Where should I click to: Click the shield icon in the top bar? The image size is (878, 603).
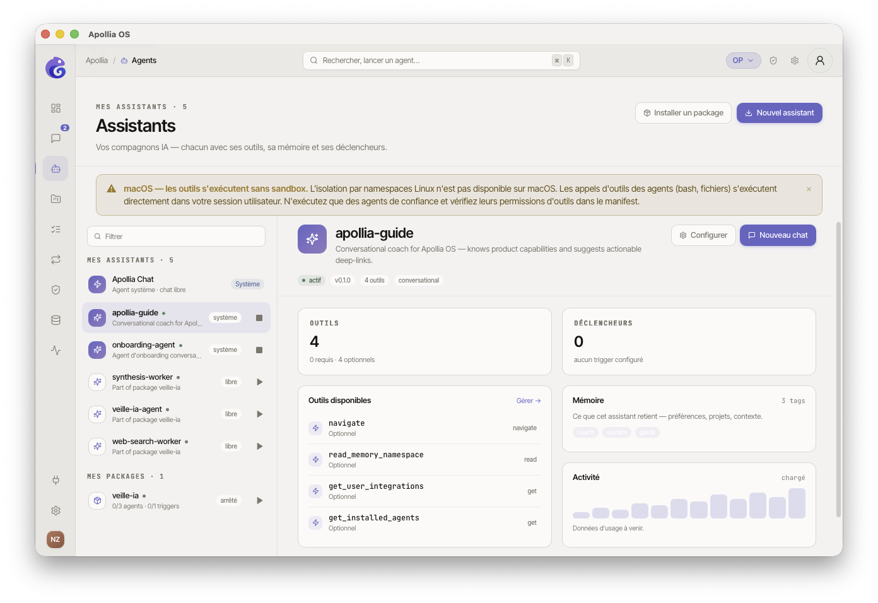[773, 61]
